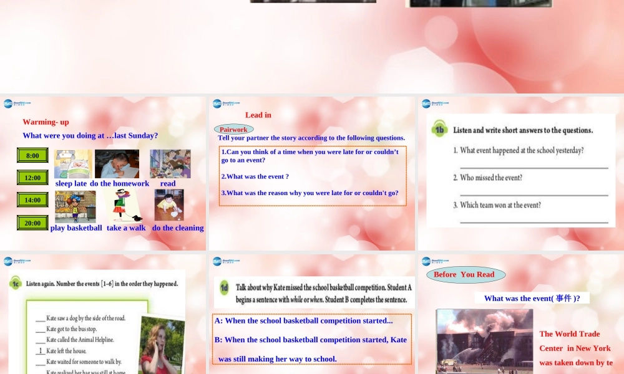Click the 20:00 time button
This screenshot has height=374, width=624.
(32, 223)
